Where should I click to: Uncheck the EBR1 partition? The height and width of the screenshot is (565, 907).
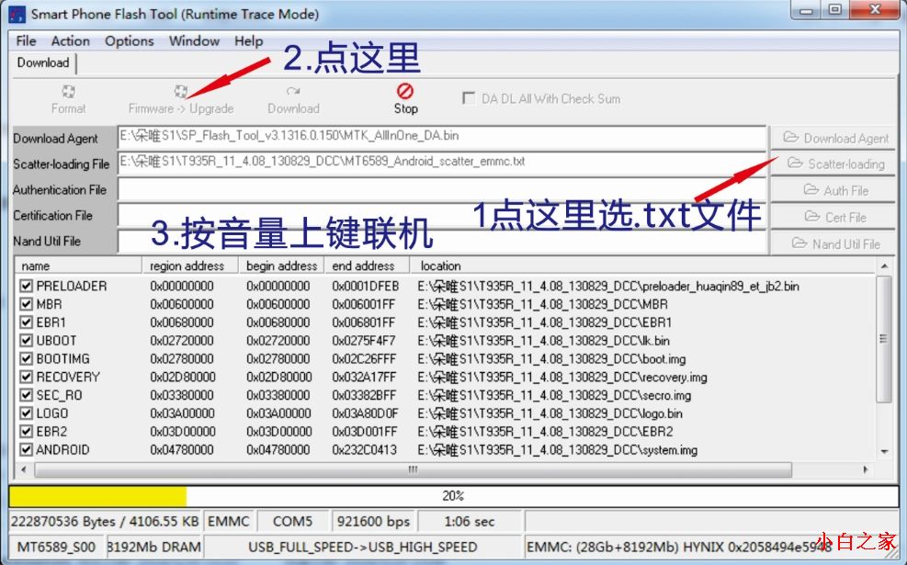click(26, 322)
